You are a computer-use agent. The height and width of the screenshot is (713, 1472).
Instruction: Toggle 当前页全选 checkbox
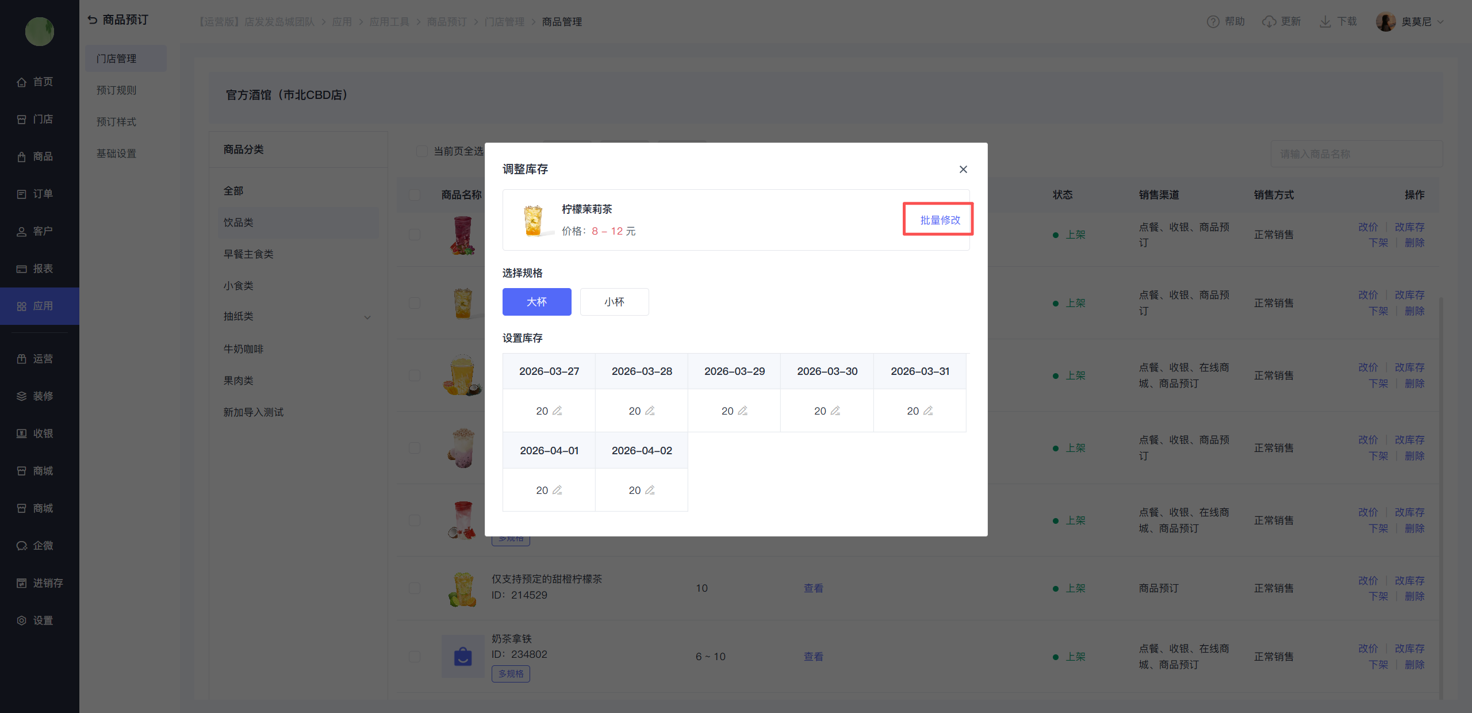click(421, 151)
